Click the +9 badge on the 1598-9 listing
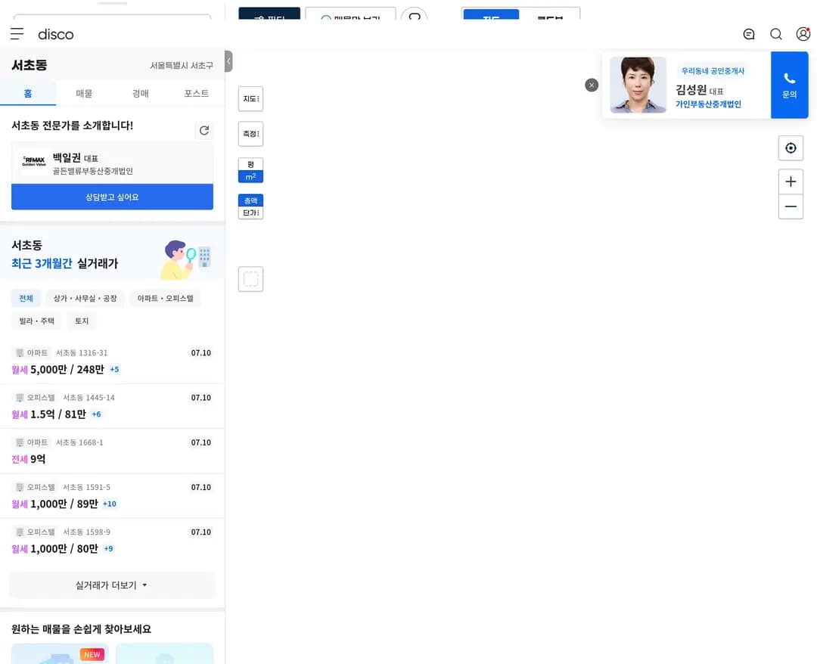 [108, 548]
